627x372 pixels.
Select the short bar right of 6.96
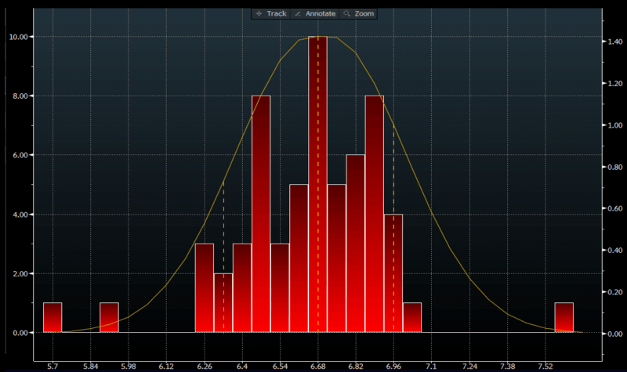(412, 317)
